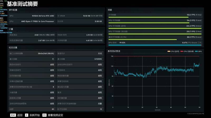Click the 88.0 FPS value
This screenshot has height=118, width=211.
191,37
